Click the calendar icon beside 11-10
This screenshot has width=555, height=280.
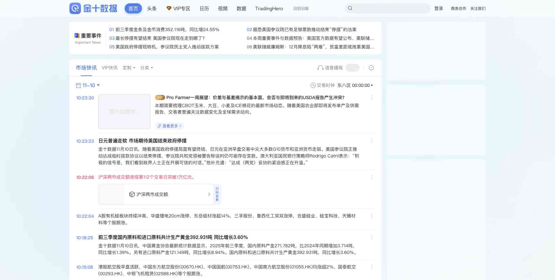[x=78, y=86]
